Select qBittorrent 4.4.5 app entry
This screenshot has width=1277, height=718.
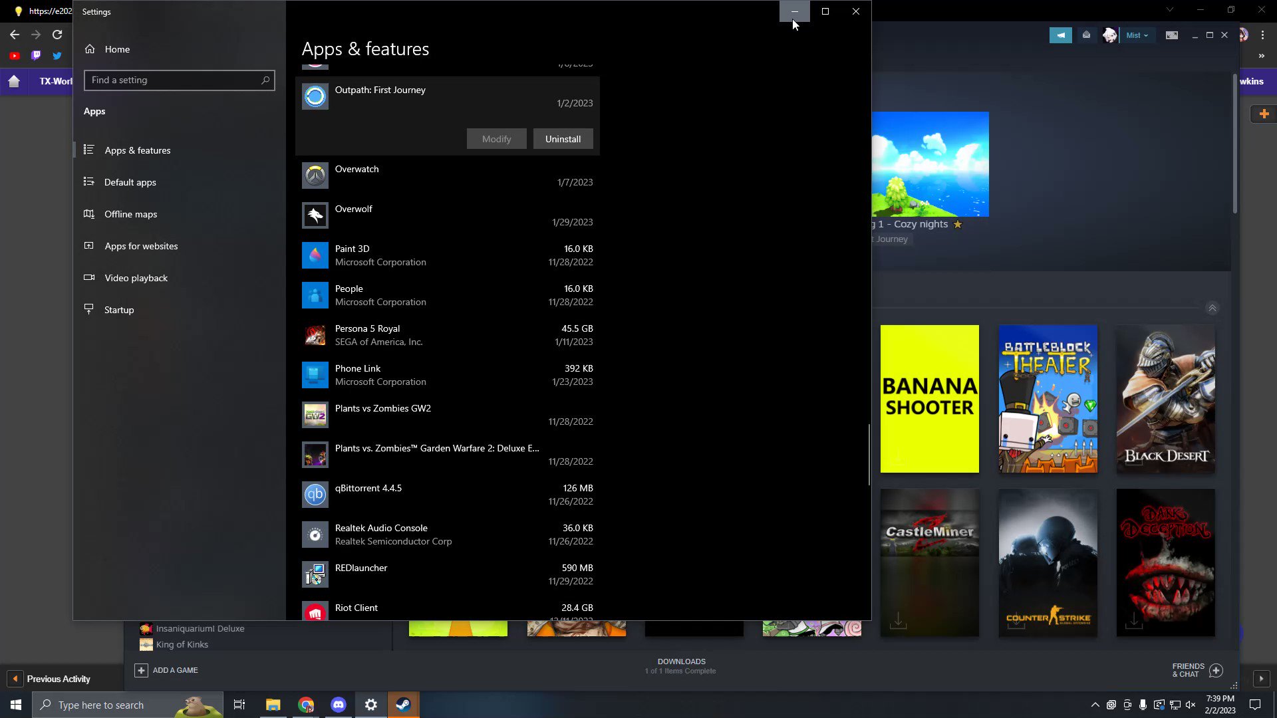click(447, 495)
